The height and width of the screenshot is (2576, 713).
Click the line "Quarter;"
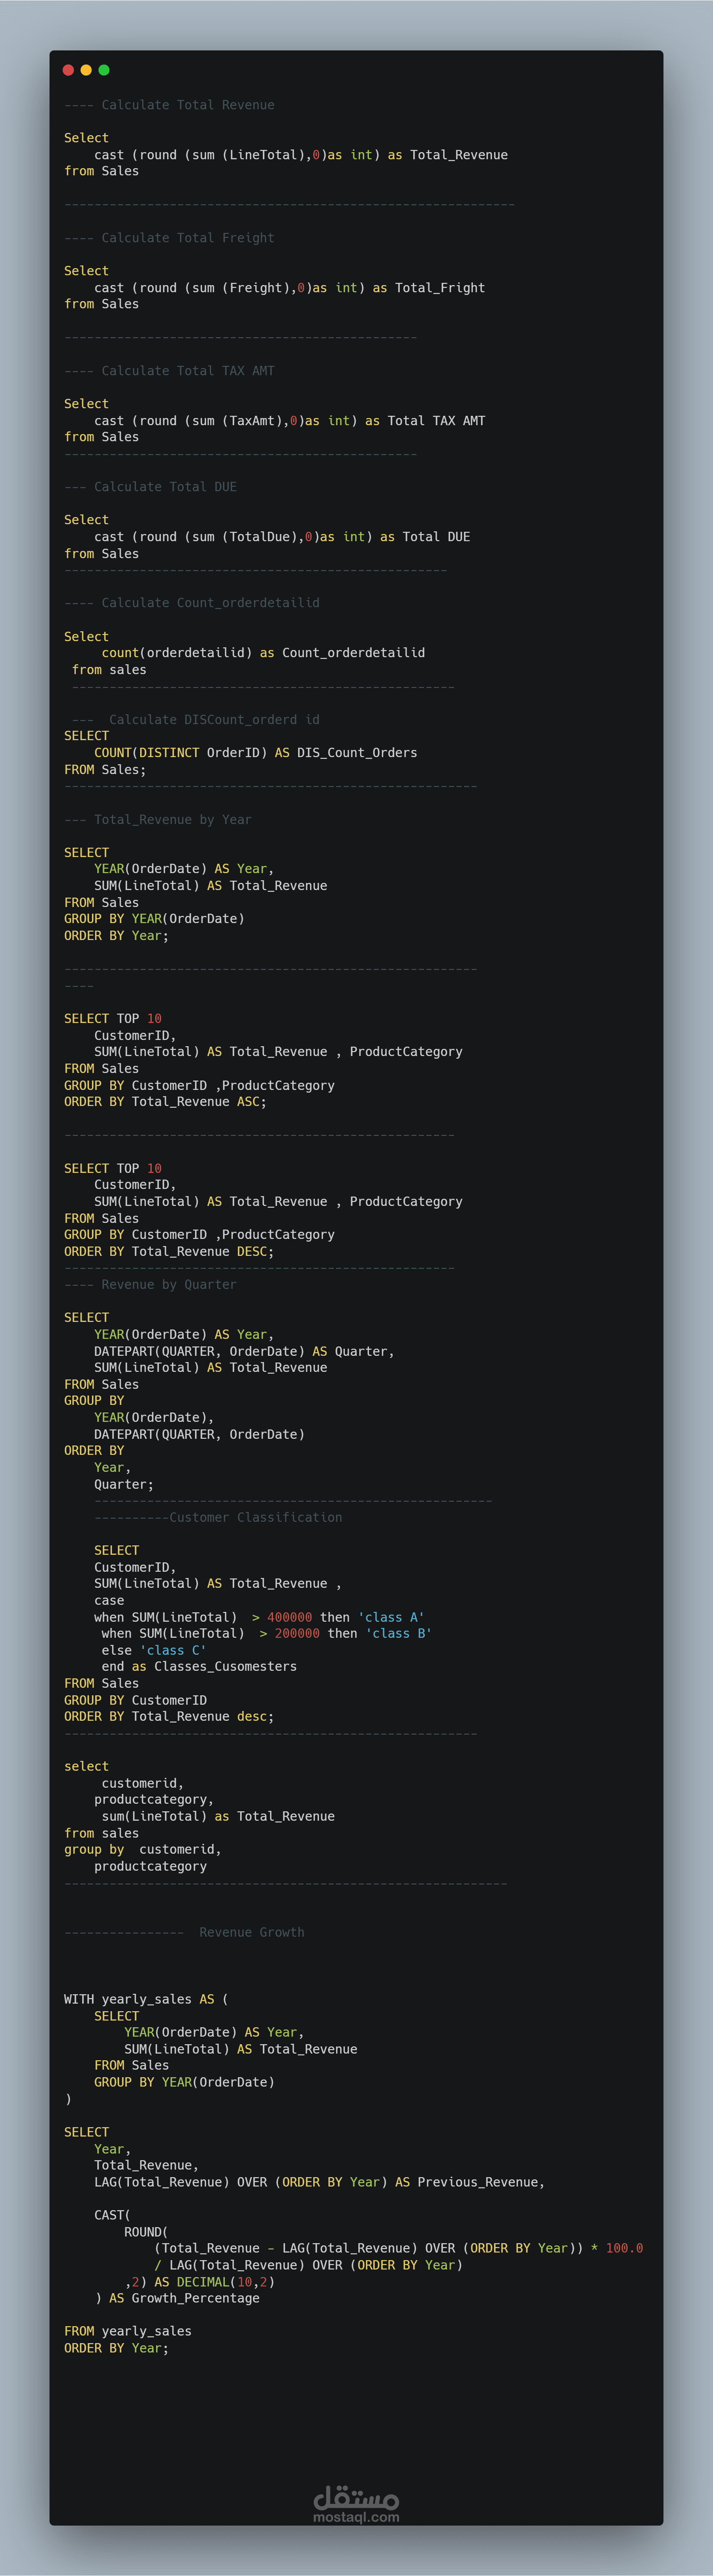[124, 1485]
